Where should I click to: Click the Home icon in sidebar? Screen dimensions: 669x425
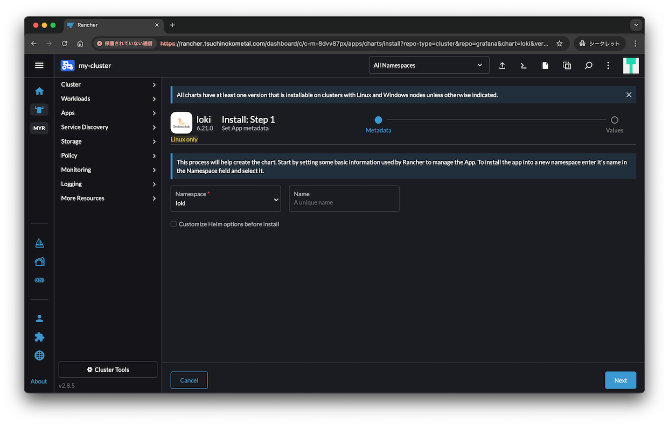point(39,91)
